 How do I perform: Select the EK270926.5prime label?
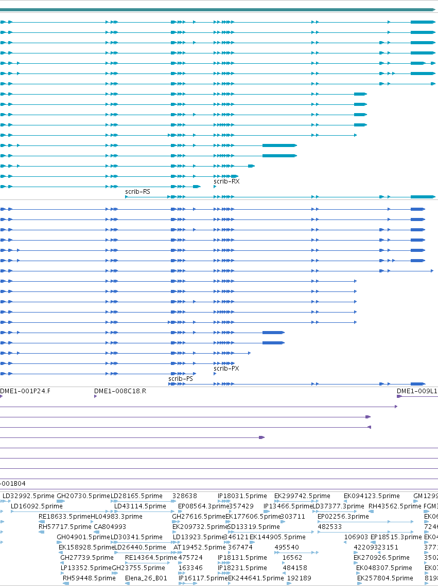[381, 558]
